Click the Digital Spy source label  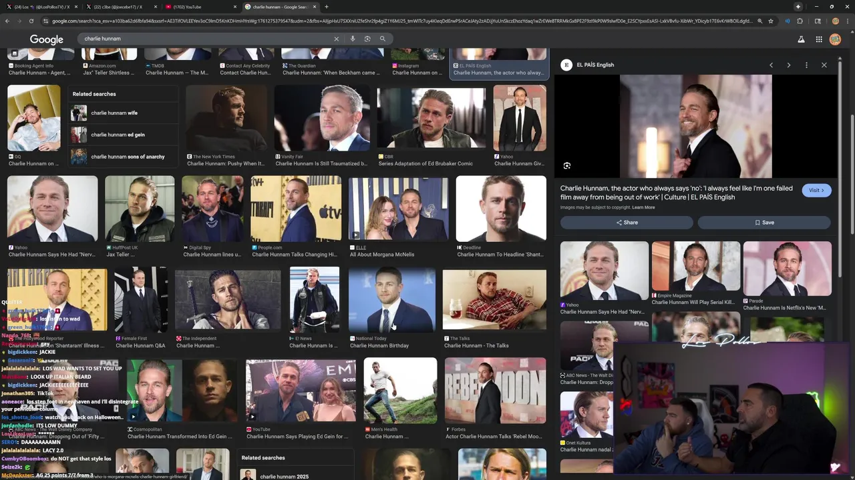[200, 247]
